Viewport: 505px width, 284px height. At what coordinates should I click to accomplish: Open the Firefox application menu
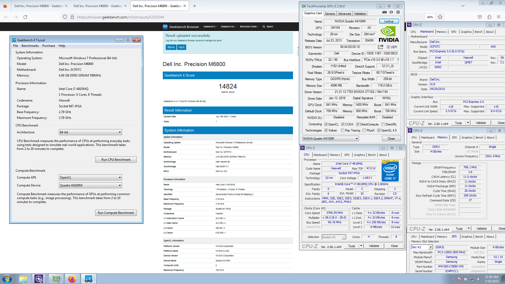tap(499, 17)
